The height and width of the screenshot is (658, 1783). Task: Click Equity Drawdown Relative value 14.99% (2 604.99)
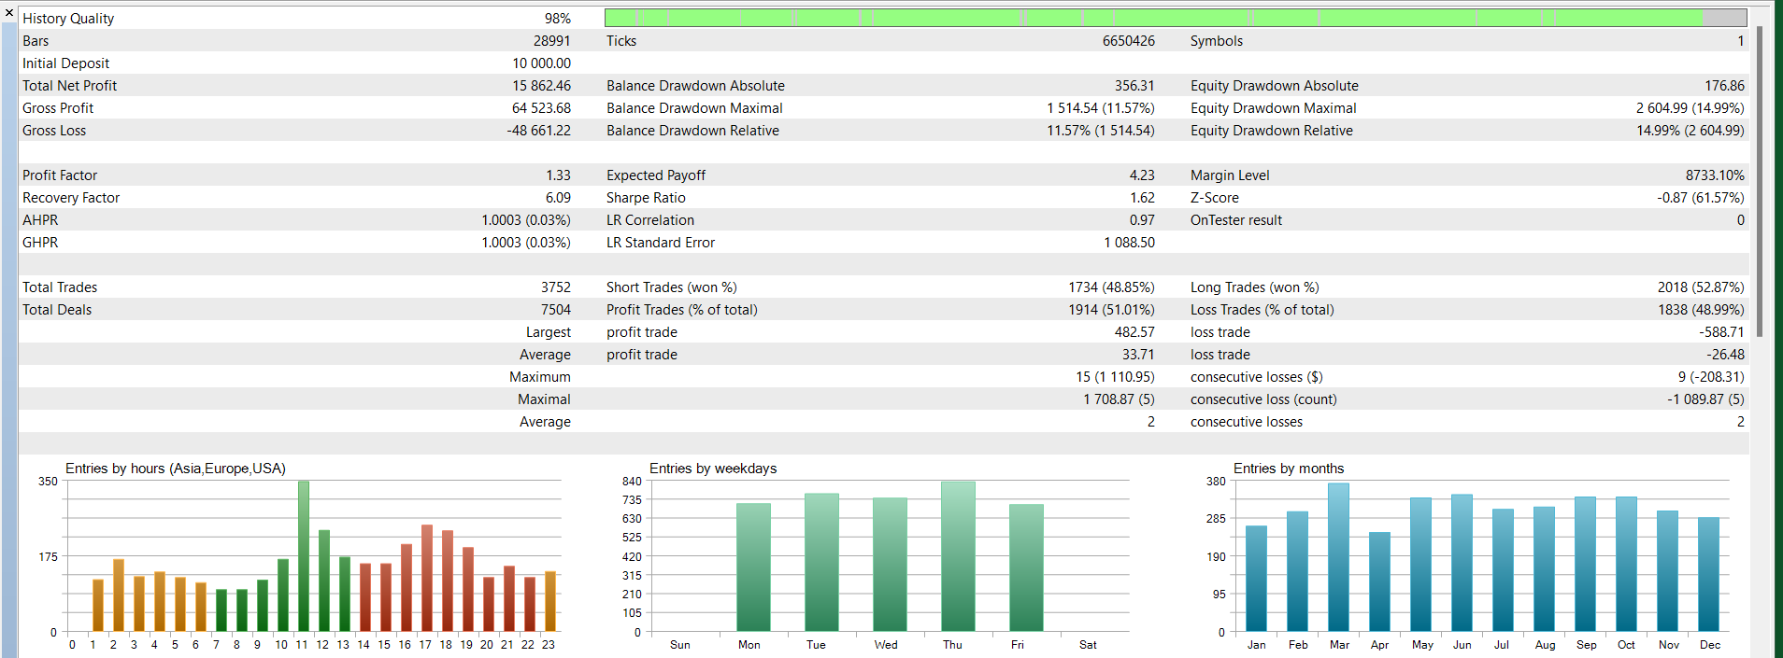point(1690,131)
